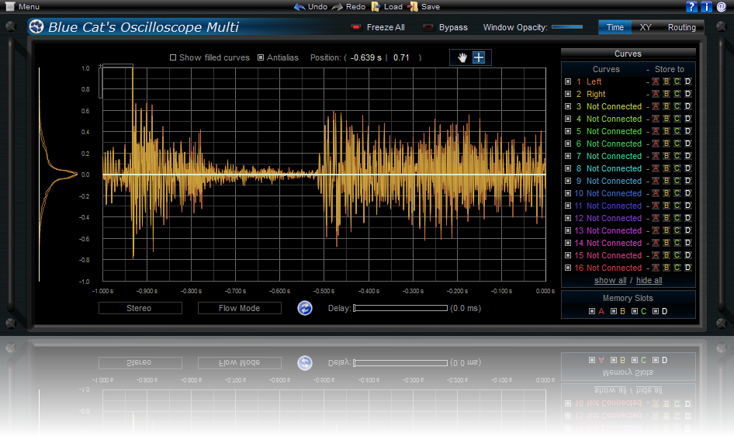Store curve 5 to slot B
This screenshot has width=734, height=436.
[x=666, y=131]
